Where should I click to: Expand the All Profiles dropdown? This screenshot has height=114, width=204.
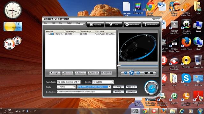[x=74, y=87]
